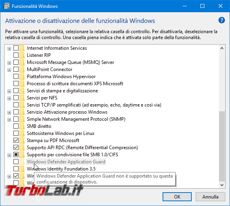Tick the SMB diretto checkbox
The image size is (230, 206).
tap(16, 126)
